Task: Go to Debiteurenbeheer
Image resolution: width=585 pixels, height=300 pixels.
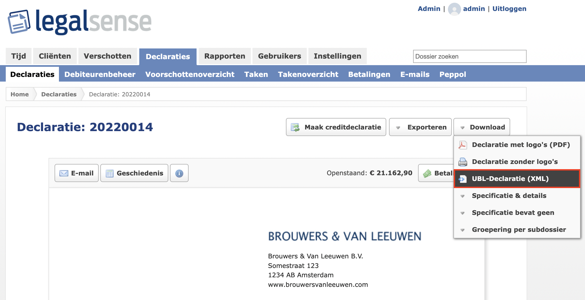Action: pos(100,74)
